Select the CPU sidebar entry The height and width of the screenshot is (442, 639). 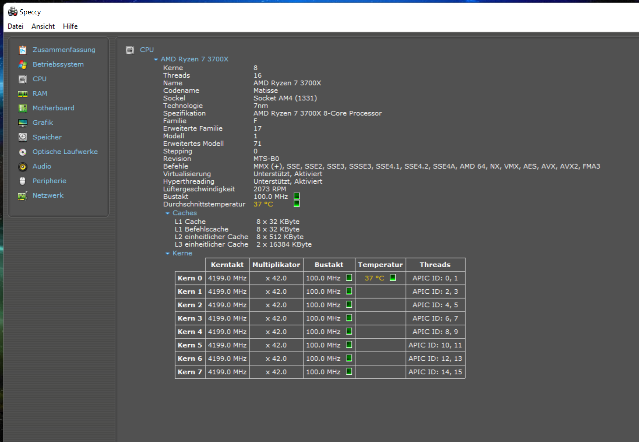(40, 79)
